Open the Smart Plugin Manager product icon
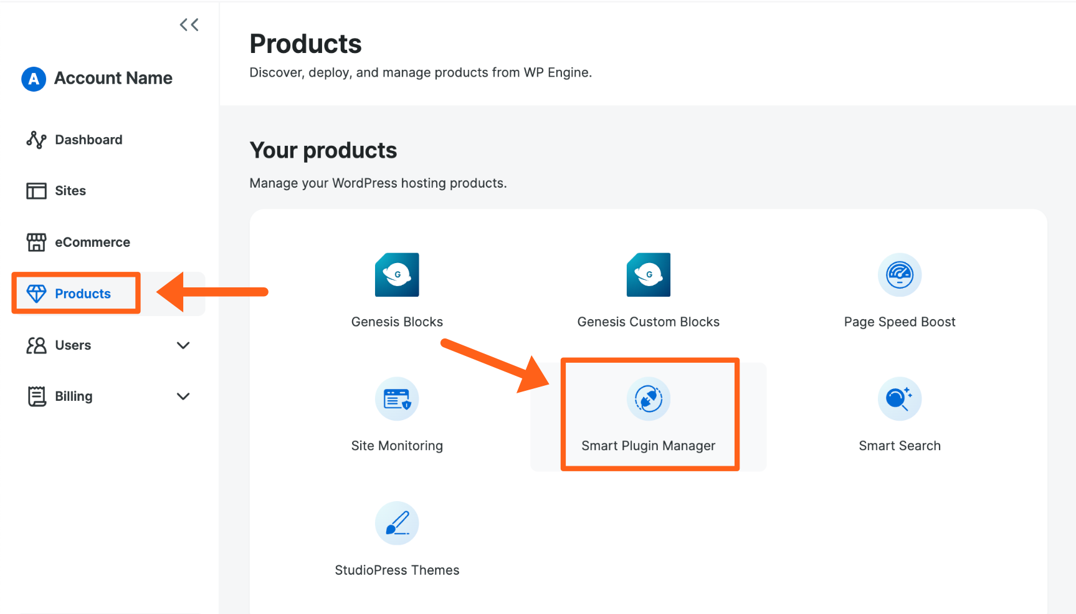1076x614 pixels. 649,398
